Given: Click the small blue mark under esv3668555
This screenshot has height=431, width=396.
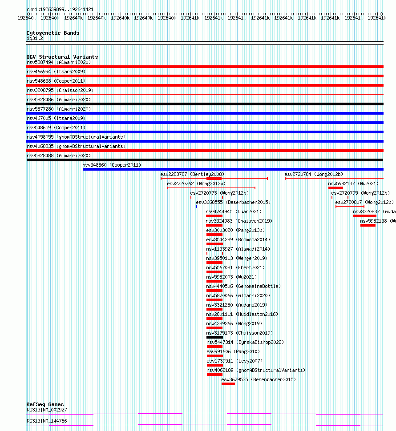Looking at the screenshot, I should (x=197, y=207).
